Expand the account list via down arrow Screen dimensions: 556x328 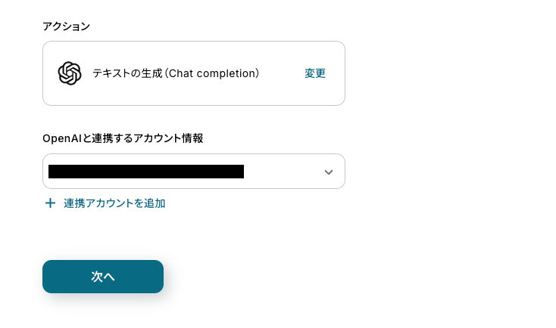(329, 172)
